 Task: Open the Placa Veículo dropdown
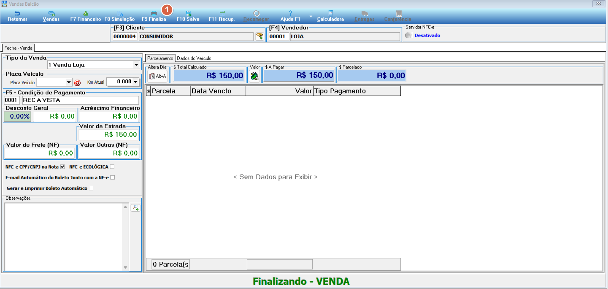(x=69, y=82)
